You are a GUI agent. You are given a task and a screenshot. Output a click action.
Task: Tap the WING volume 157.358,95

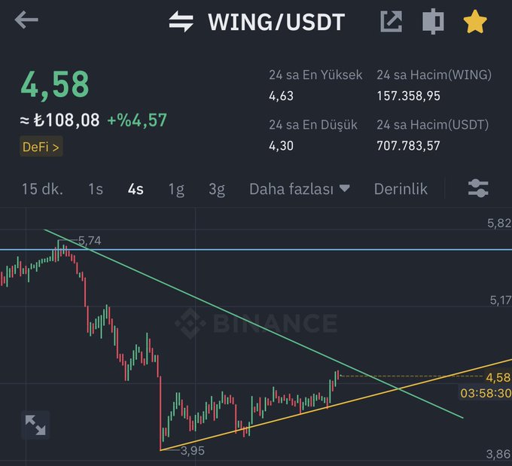(x=409, y=96)
